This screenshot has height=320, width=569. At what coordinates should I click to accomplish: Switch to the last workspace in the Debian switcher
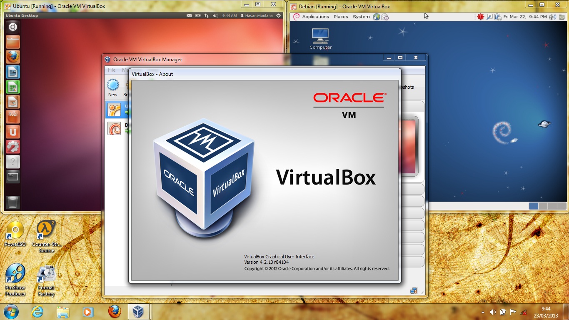pos(562,206)
